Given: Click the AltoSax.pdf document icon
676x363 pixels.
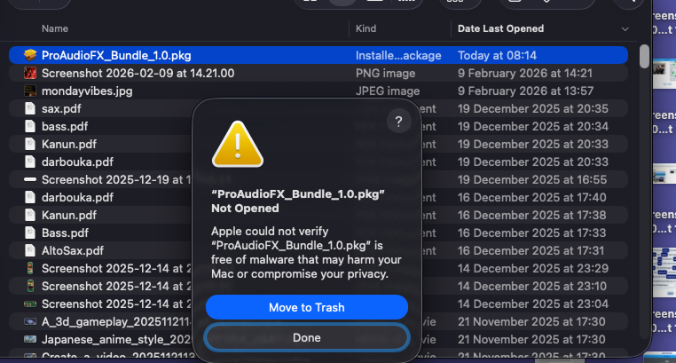Looking at the screenshot, I should (30, 250).
